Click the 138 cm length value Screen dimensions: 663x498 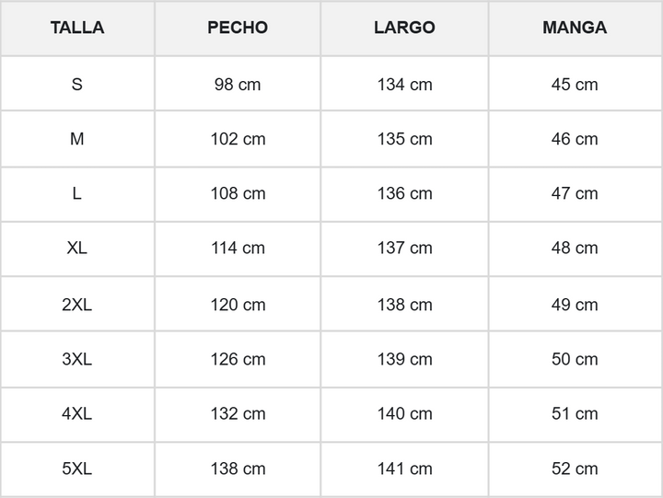[x=404, y=305]
